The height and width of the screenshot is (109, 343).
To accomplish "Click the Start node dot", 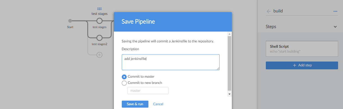I will click(70, 21).
